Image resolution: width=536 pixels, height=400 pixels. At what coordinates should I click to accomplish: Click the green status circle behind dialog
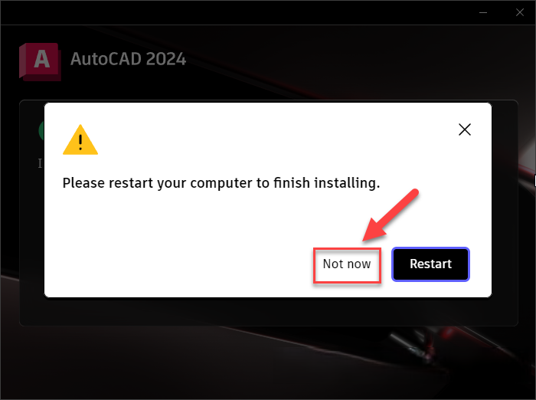41,130
